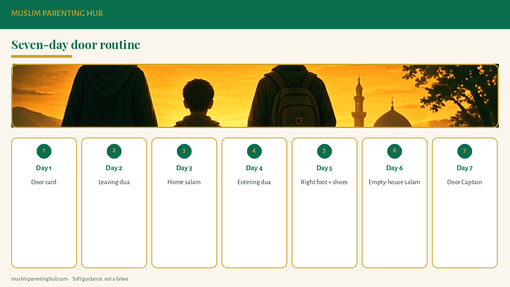Click the 'Day 3' label

click(x=184, y=168)
